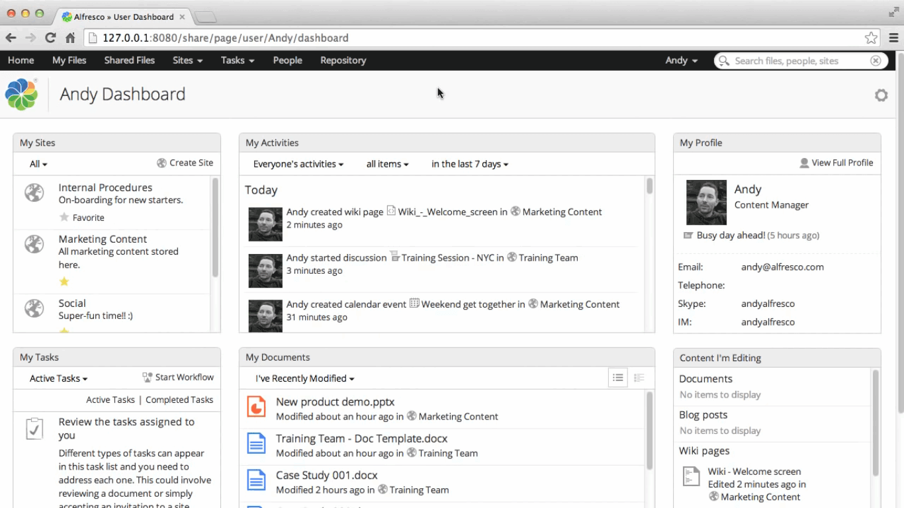The height and width of the screenshot is (508, 904).
Task: Open the Active Tasks link beside Completed Tasks
Action: pos(111,400)
